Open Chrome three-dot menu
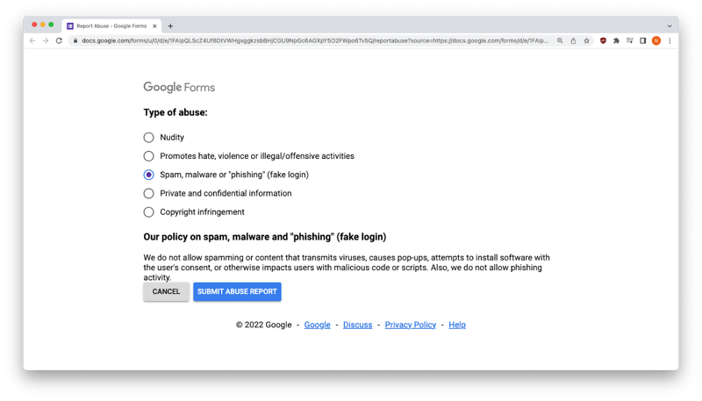 [670, 40]
